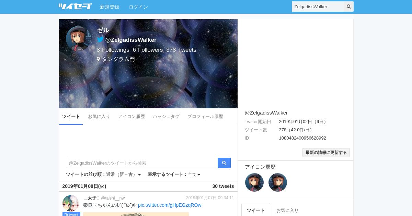Click the ツイート数 value 378（42.0件/日）
The image size is (412, 216).
point(296,130)
